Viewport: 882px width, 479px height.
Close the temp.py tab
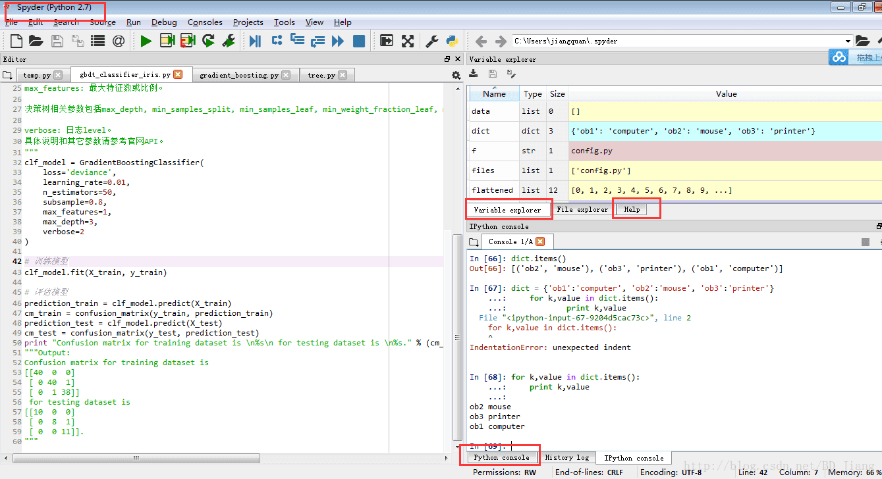point(58,75)
